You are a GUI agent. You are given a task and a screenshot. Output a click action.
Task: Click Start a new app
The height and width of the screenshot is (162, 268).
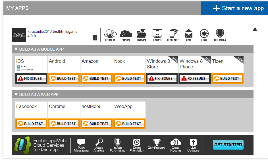pyautogui.click(x=234, y=8)
